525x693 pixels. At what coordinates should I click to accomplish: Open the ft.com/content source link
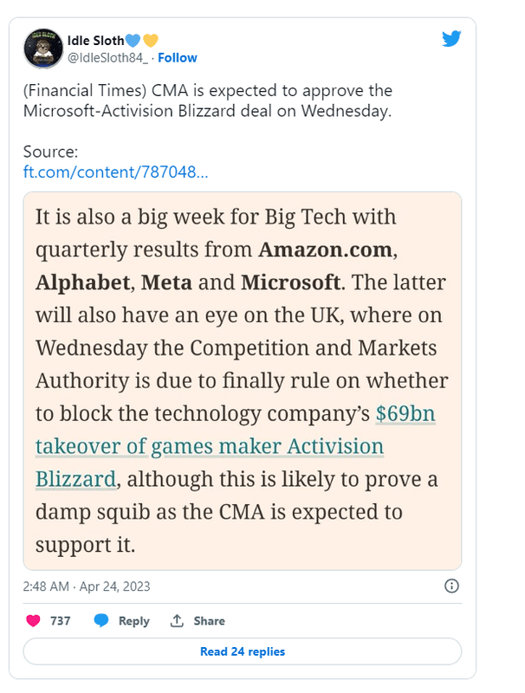115,172
